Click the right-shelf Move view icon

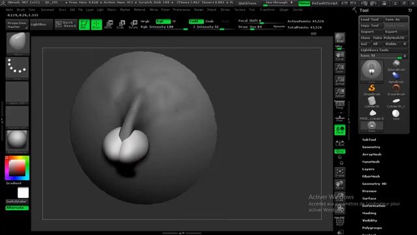(x=340, y=185)
